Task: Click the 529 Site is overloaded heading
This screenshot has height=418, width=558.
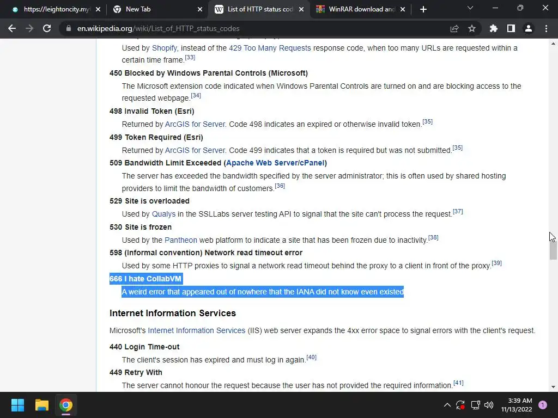Action: (149, 201)
